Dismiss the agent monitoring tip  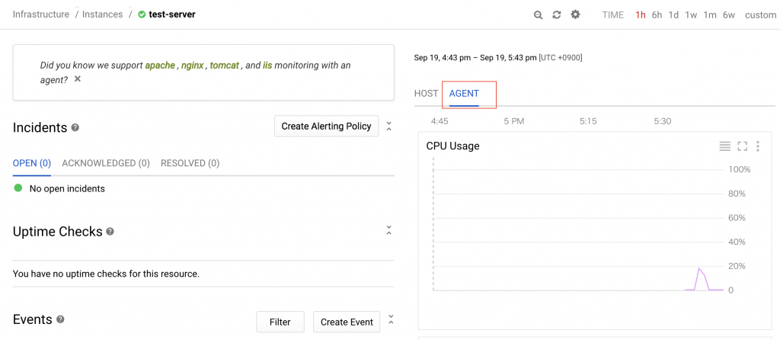click(78, 79)
